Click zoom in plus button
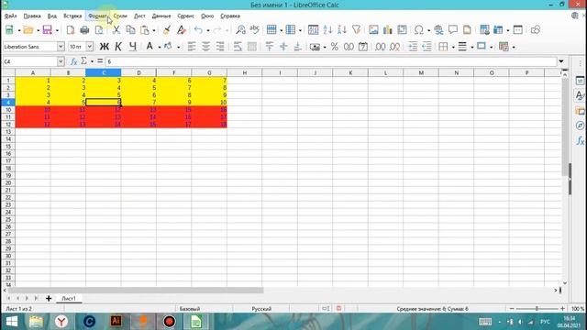The width and height of the screenshot is (587, 330). [562, 309]
